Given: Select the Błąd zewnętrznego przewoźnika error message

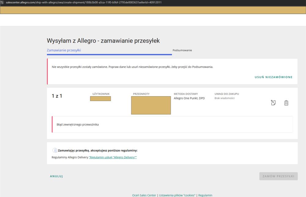Looking at the screenshot, I should click(78, 125).
